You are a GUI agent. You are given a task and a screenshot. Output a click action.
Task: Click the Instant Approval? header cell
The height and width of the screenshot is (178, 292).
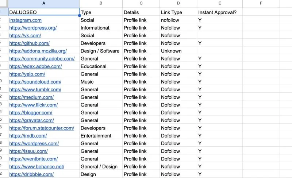coord(220,12)
